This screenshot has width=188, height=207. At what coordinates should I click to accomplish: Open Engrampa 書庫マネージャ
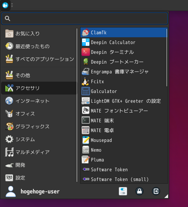(x=124, y=72)
